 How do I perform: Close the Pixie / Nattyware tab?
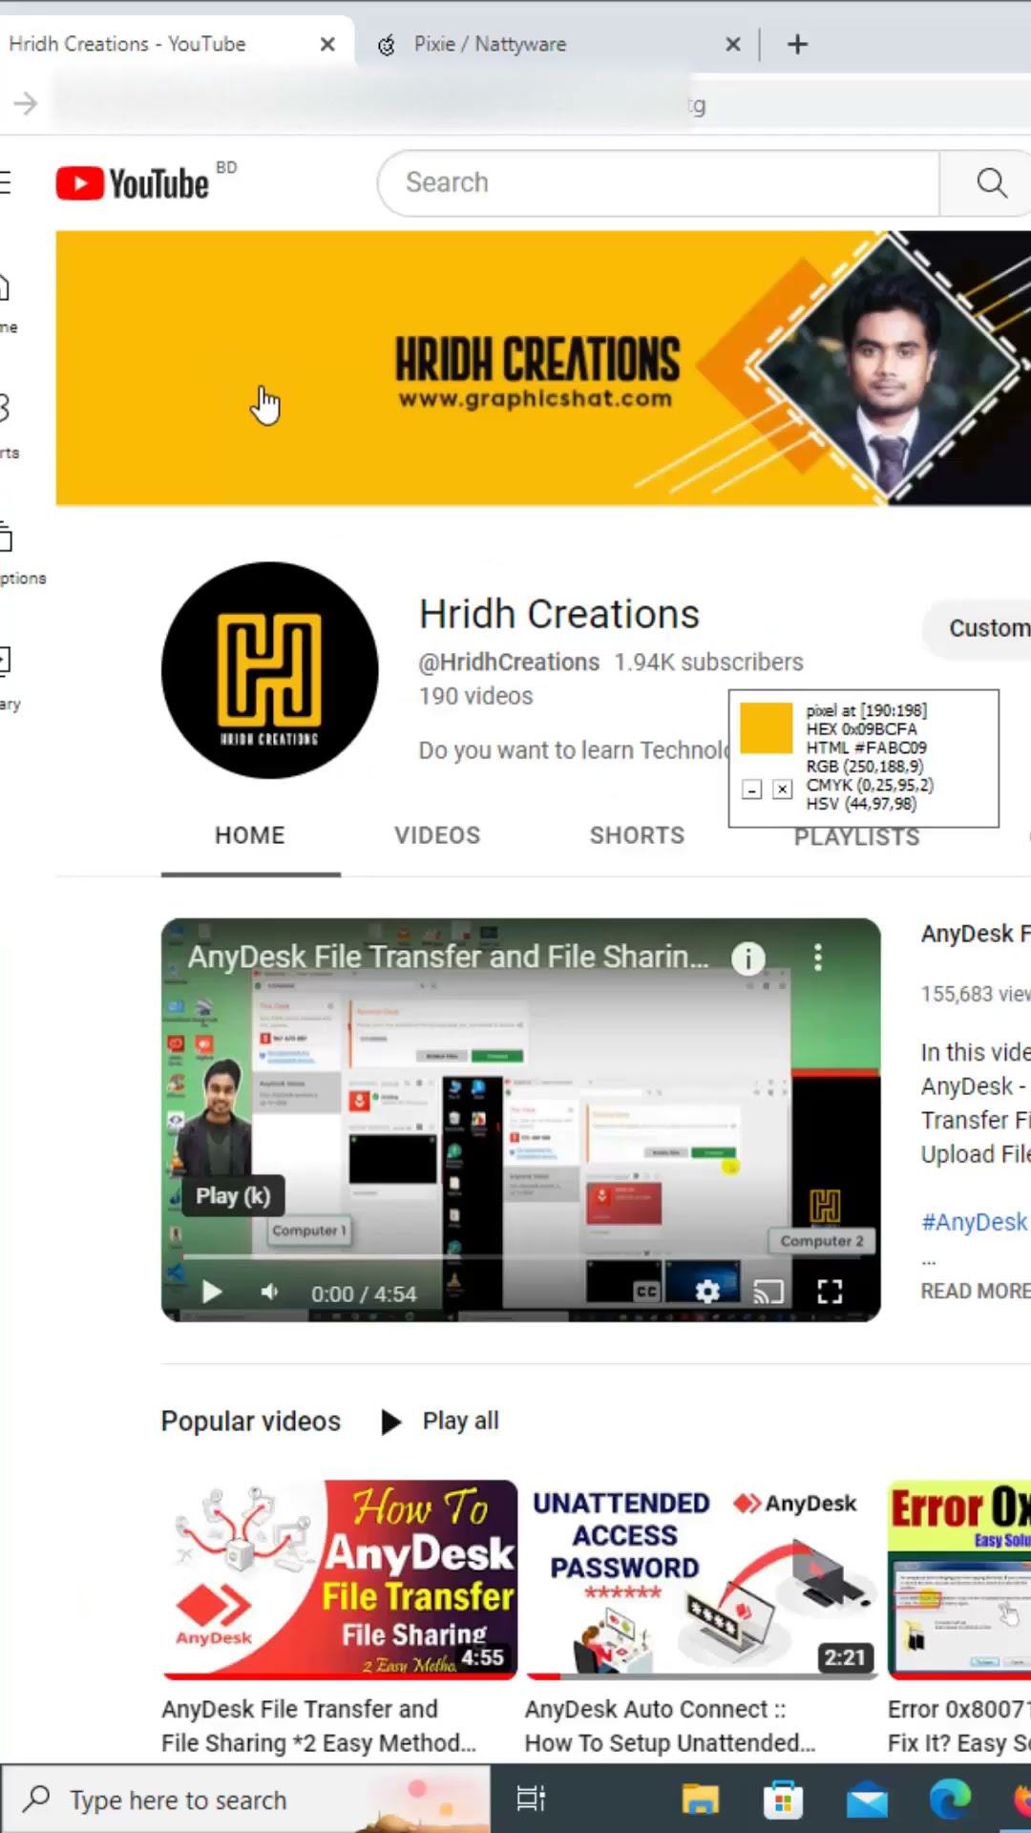click(x=733, y=44)
